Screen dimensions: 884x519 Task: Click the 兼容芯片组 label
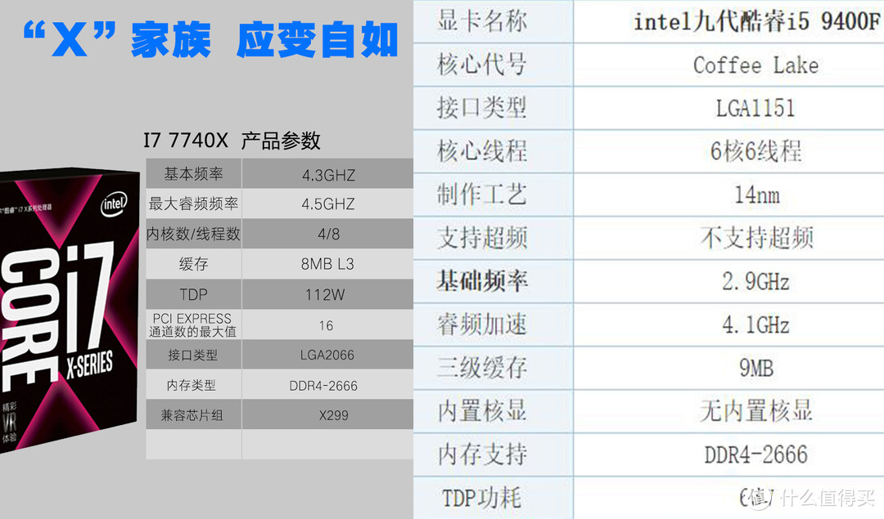(192, 415)
